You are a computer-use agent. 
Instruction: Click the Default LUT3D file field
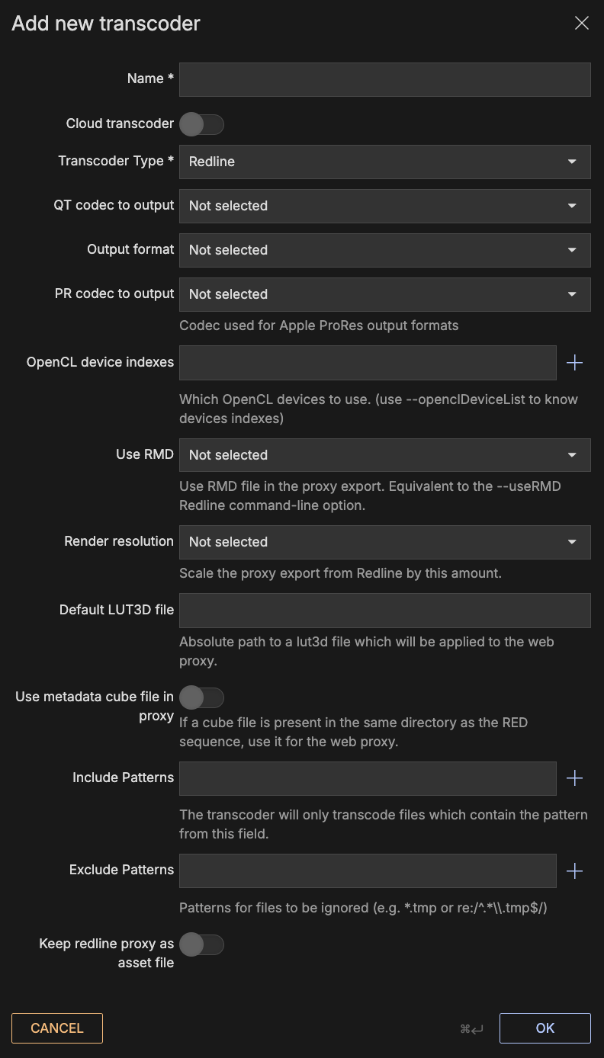pyautogui.click(x=384, y=611)
